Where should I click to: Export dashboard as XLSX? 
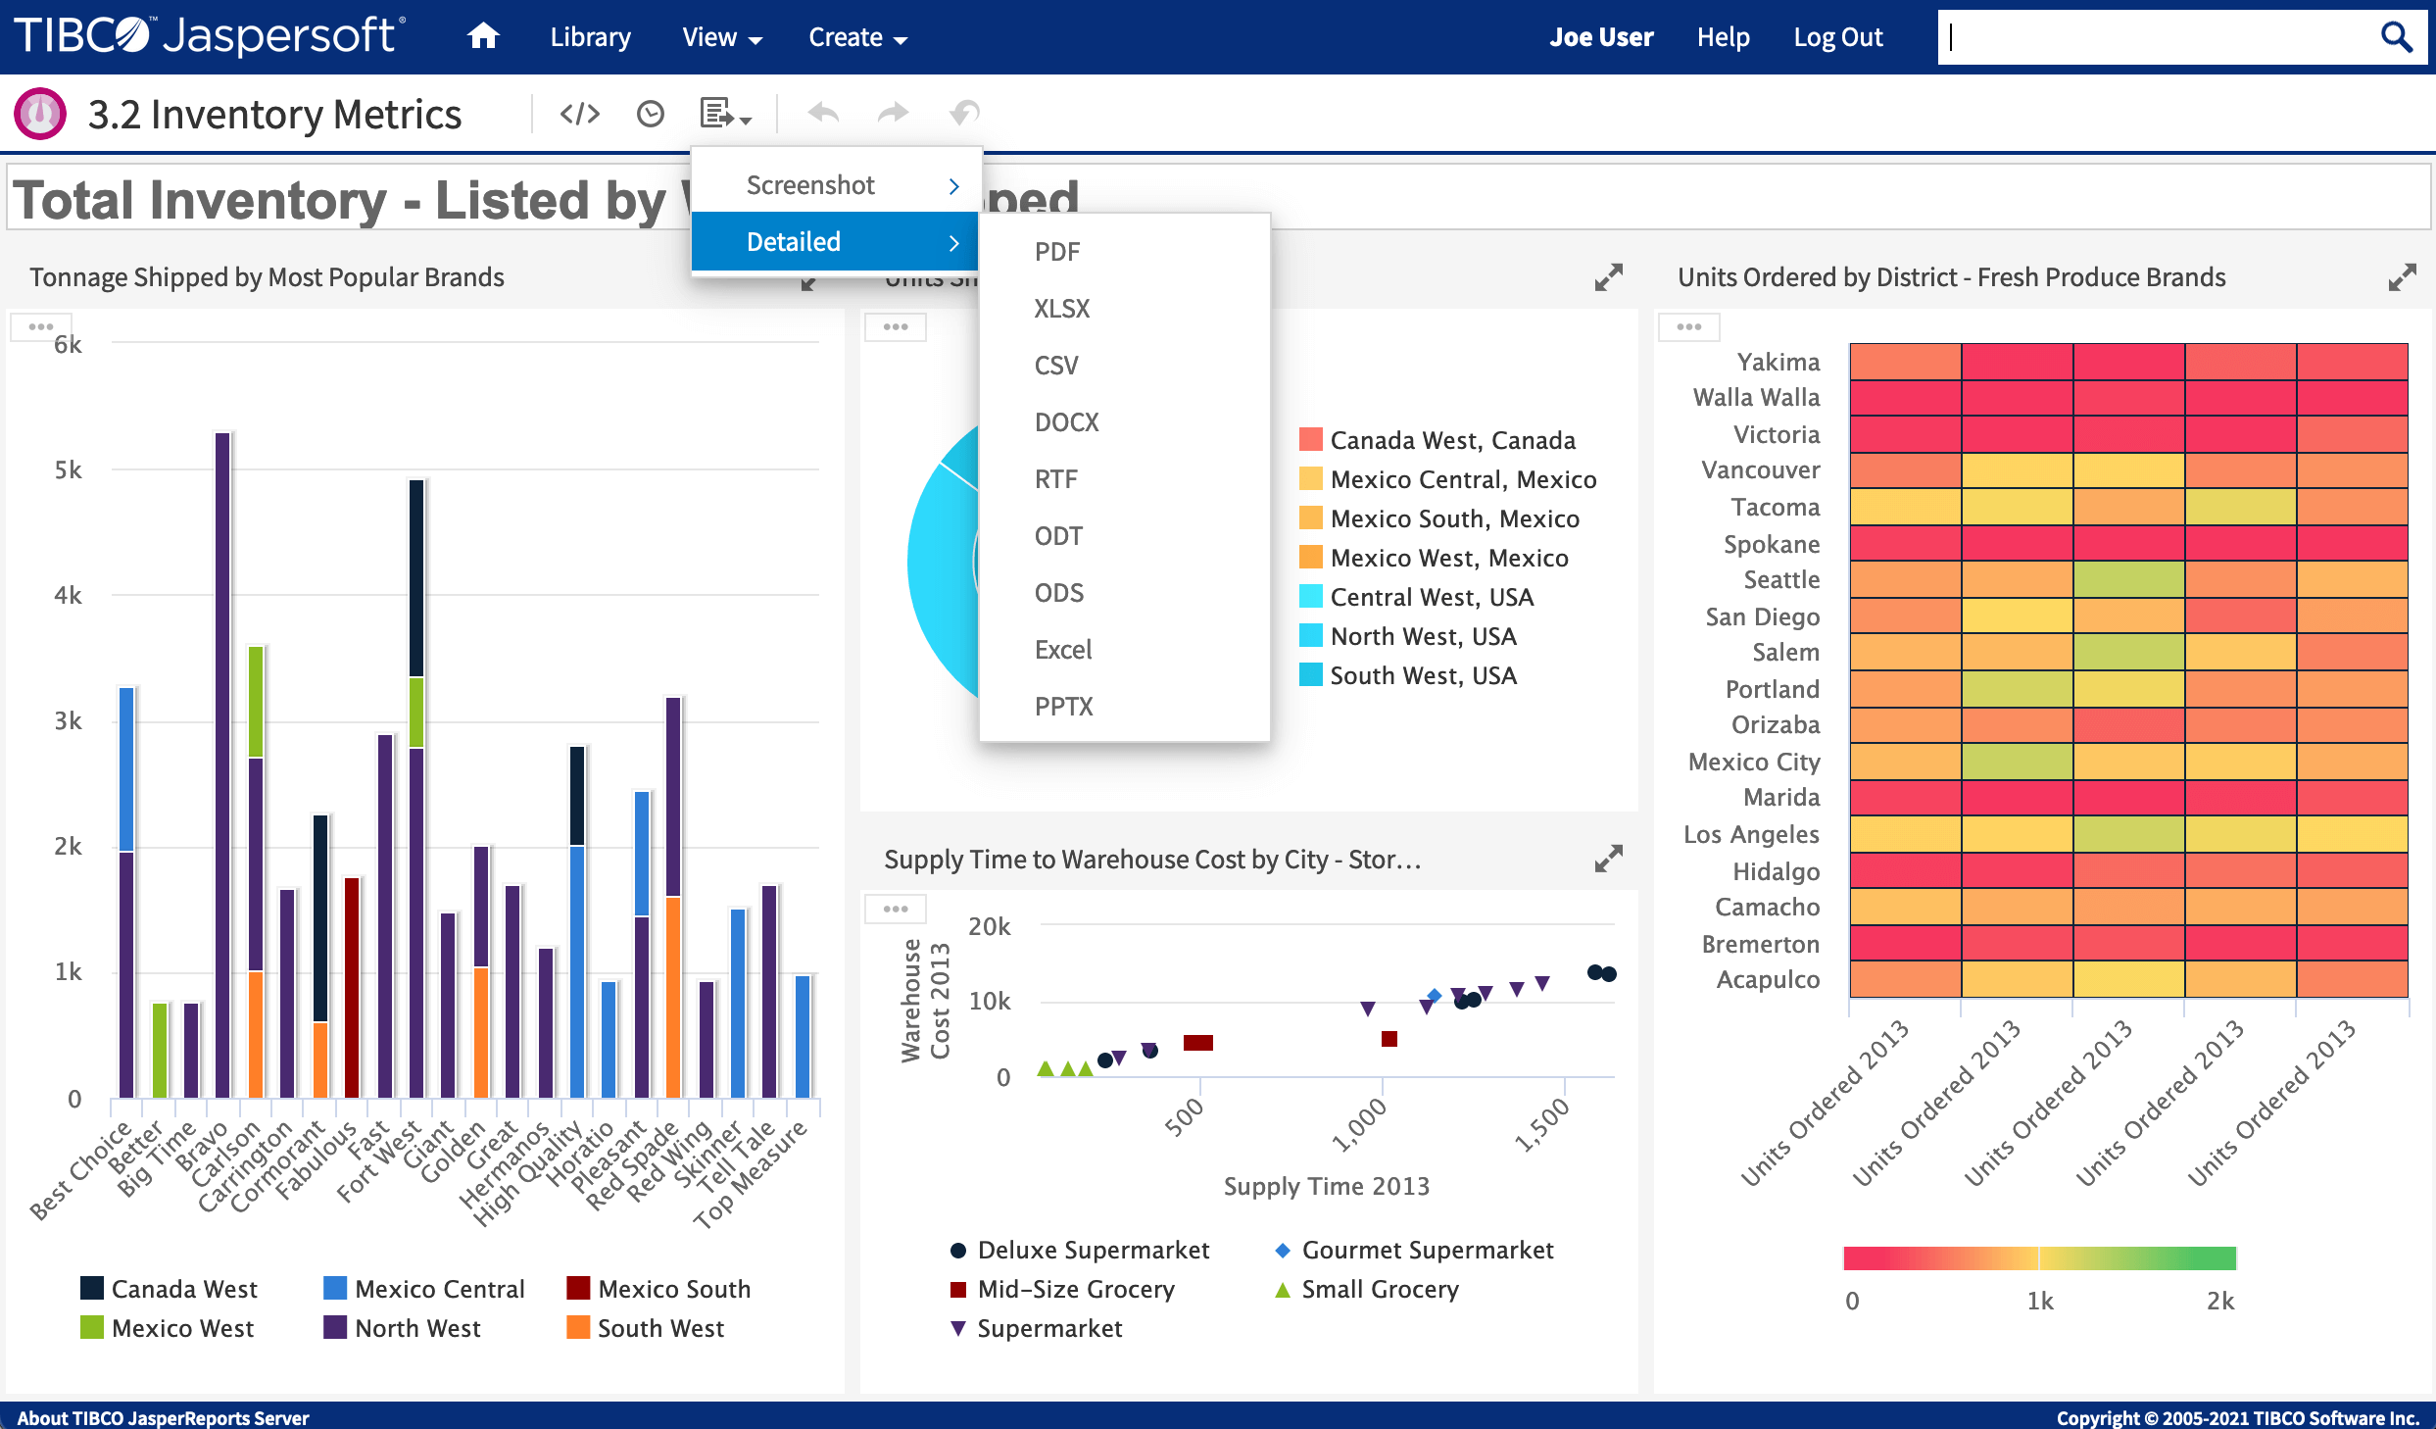1125,309
